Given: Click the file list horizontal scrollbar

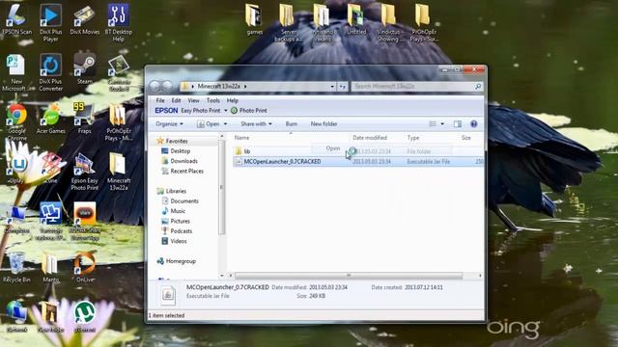Looking at the screenshot, I should (x=349, y=276).
